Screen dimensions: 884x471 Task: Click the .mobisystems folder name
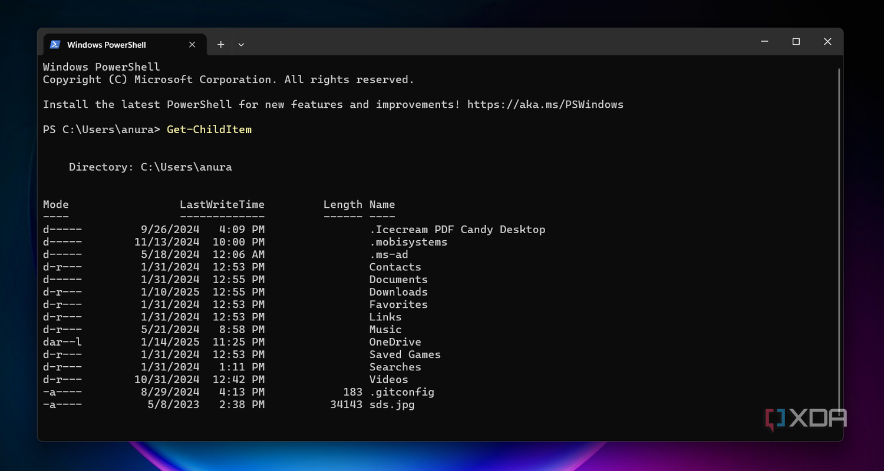[408, 242]
